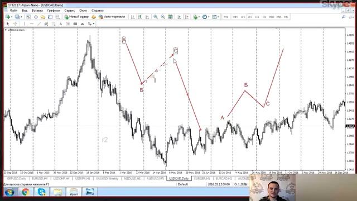
Task: Expand the Periods clock dropdown arrow
Action: click(209, 17)
